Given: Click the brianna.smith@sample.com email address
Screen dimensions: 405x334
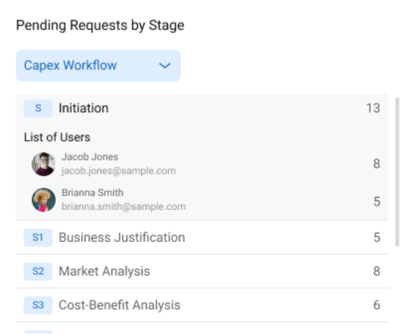Looking at the screenshot, I should [x=124, y=207].
